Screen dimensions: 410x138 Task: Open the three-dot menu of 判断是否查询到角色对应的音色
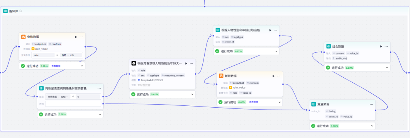tap(99, 88)
